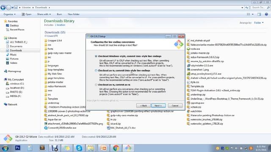Select Md_Shaheb_Ali_CV.doc icon
The height and width of the screenshot is (152, 271).
point(108,128)
